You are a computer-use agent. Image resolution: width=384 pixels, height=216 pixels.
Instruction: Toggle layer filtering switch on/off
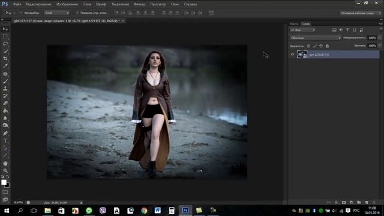coord(381,29)
